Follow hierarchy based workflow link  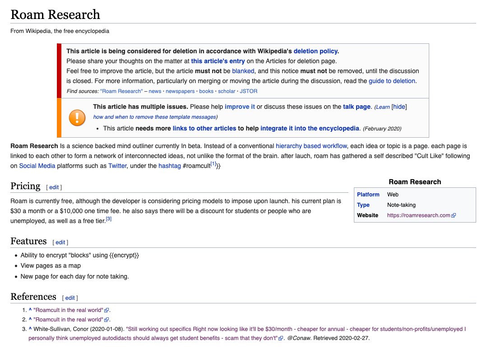click(x=311, y=146)
